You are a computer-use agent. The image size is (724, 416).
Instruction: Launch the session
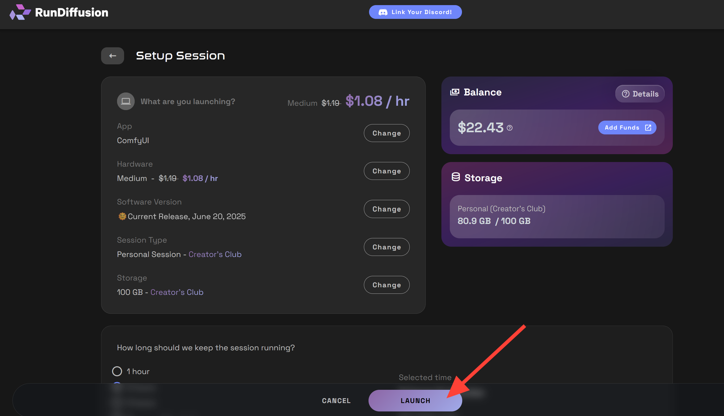(x=415, y=400)
